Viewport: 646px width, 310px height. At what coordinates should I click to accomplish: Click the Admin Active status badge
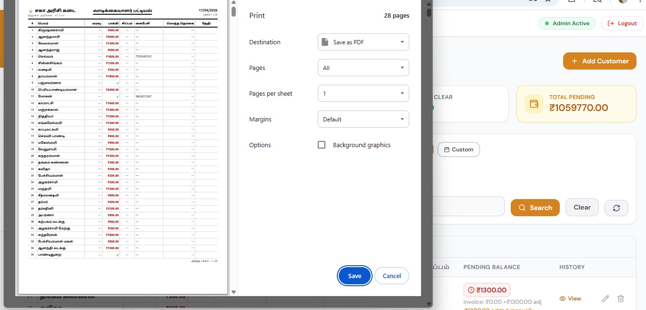567,23
